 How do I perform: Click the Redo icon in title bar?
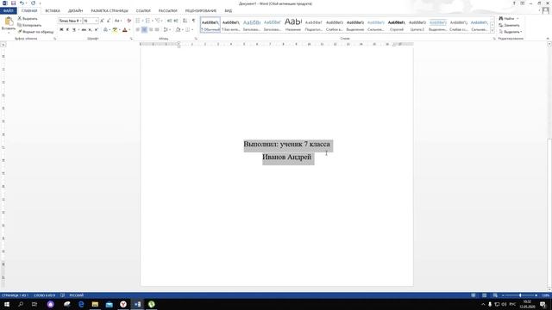(33, 3)
